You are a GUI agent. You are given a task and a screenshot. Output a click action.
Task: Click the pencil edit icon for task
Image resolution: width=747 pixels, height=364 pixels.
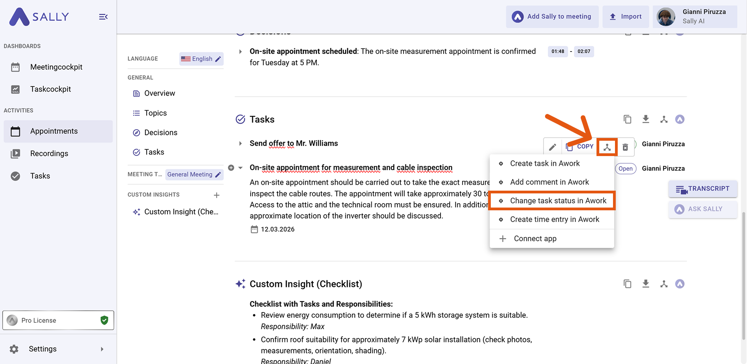(x=552, y=147)
